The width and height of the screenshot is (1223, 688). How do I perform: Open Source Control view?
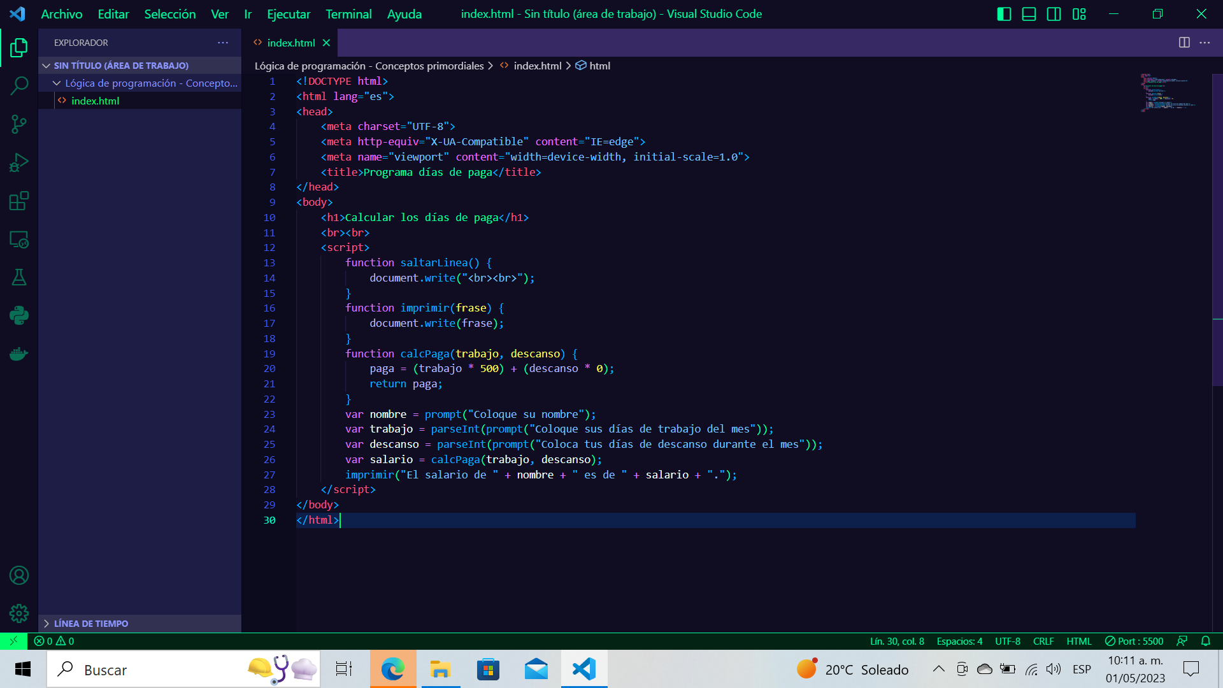click(x=19, y=124)
